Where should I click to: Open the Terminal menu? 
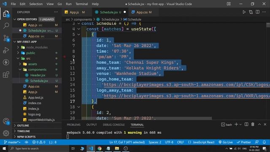click(81, 4)
